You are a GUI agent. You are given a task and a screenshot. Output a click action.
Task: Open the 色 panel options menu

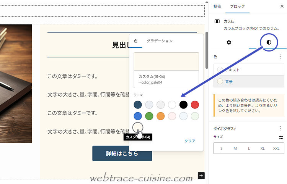[x=281, y=56]
